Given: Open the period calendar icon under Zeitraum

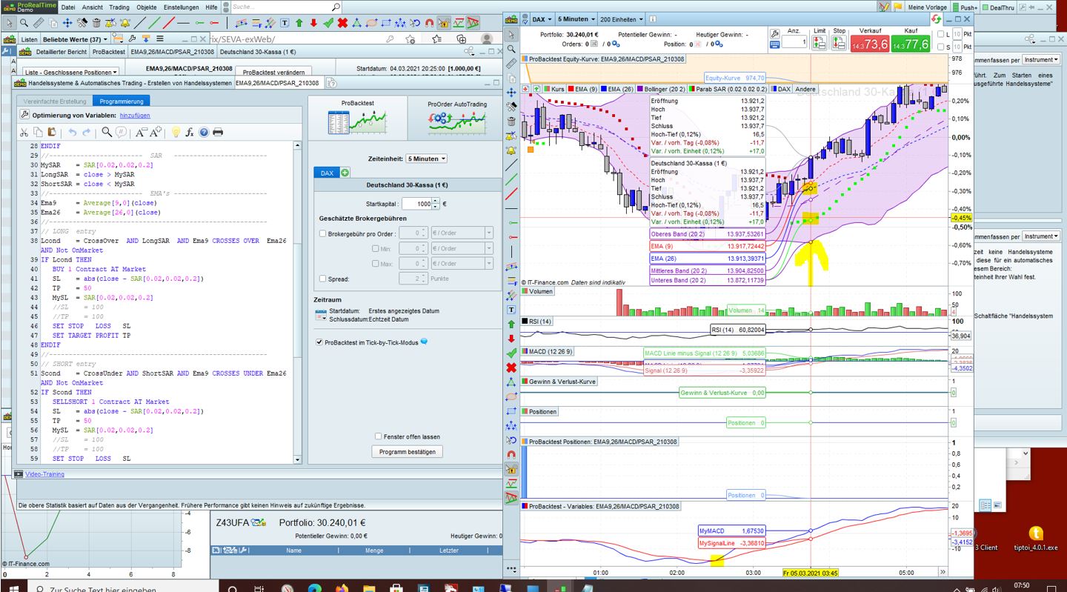Looking at the screenshot, I should tap(320, 314).
